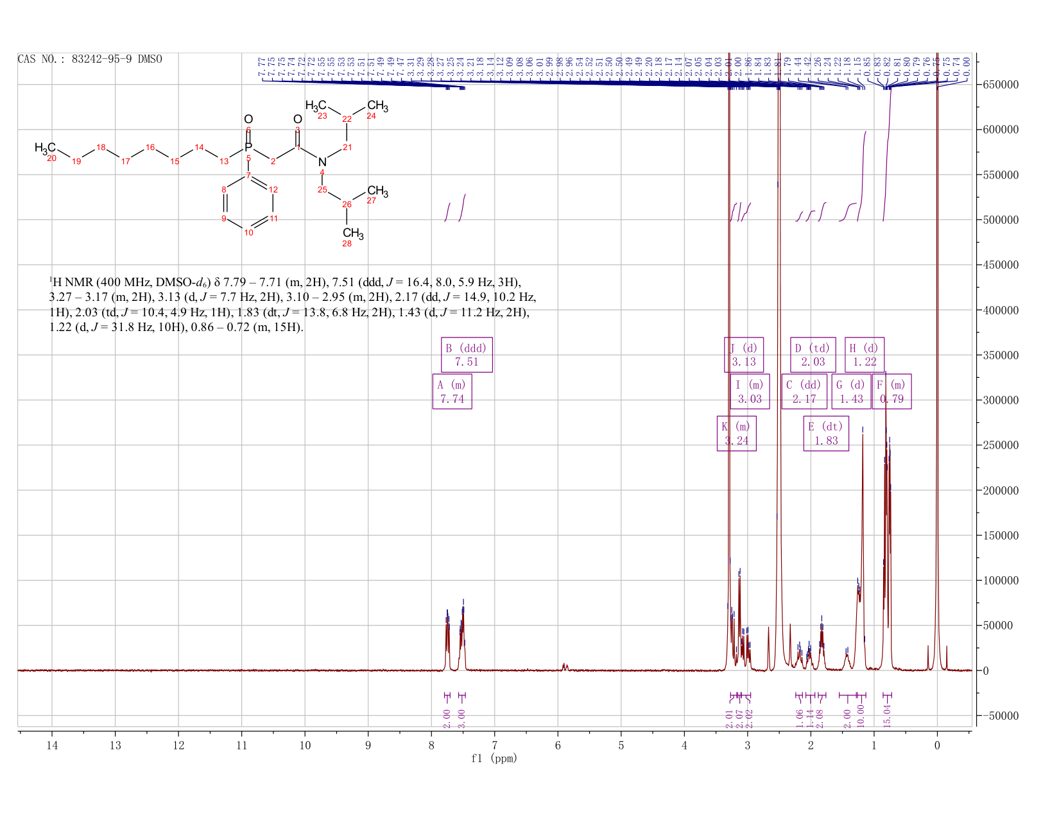Screen dimensions: 1059x818
Task: Click the 'C (dd) 2.17' multiplet label
Action: coord(804,391)
